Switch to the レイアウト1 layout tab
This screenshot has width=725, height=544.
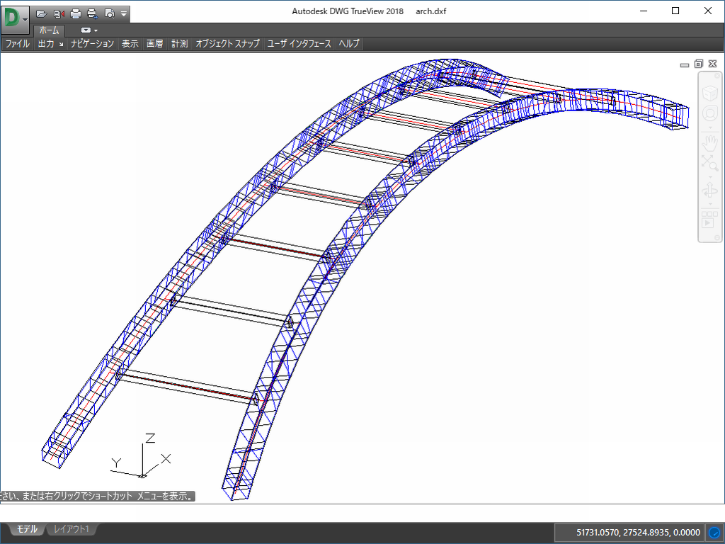tap(72, 529)
